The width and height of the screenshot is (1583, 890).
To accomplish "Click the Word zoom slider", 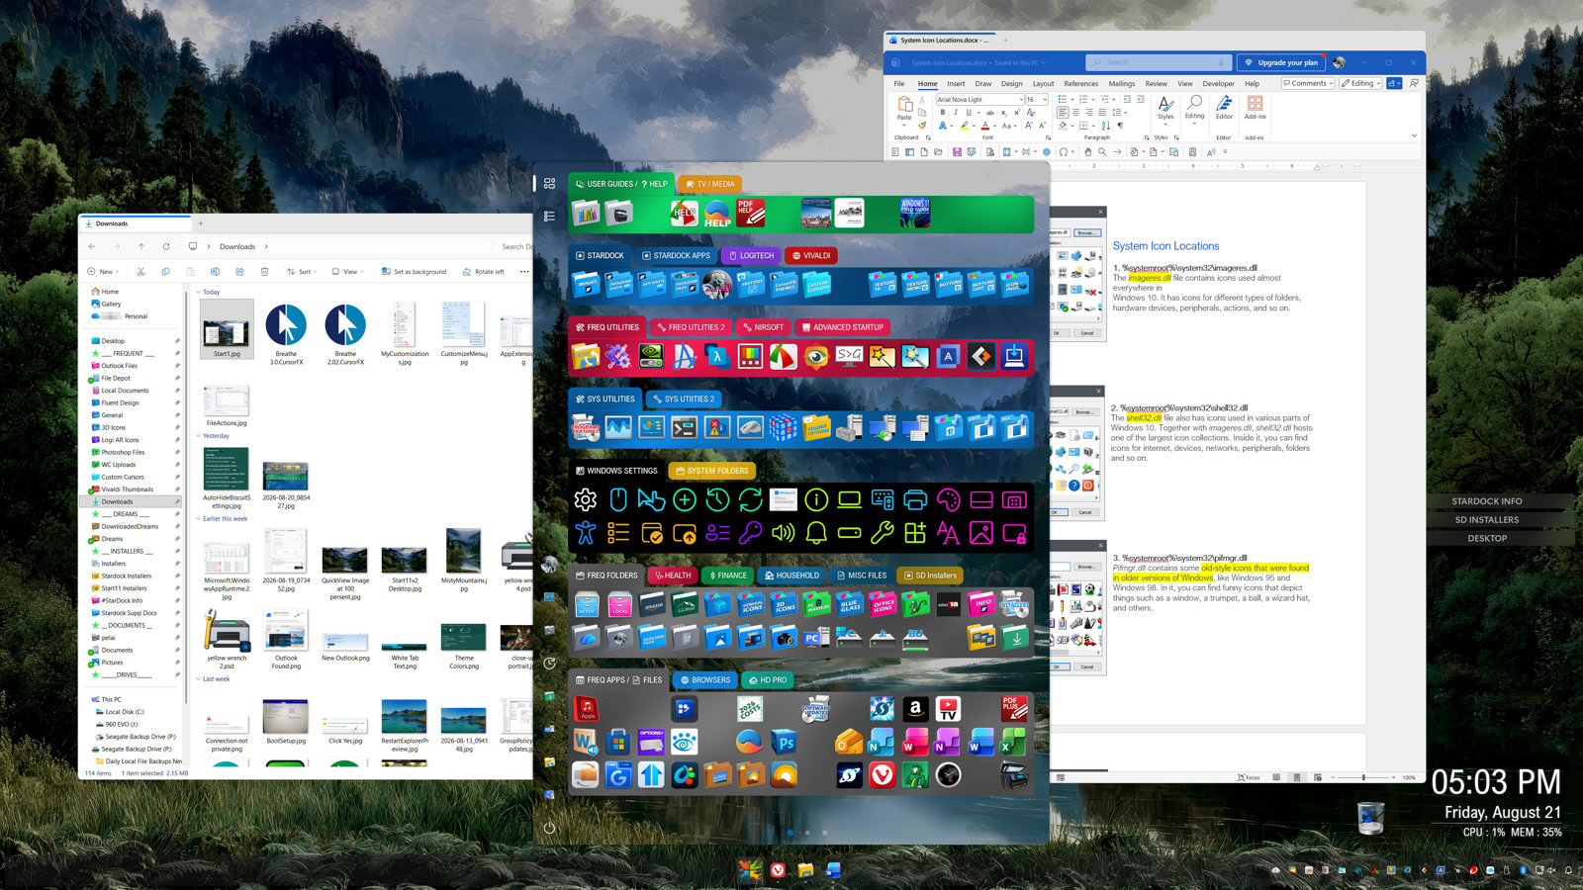I will (x=1363, y=777).
